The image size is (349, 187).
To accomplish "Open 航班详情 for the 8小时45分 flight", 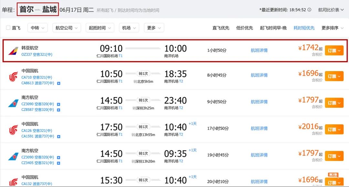I will tap(259, 75).
